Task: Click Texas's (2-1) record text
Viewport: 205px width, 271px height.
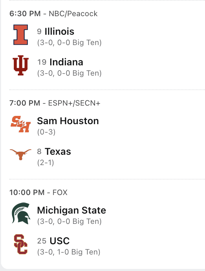Action: coord(46,163)
